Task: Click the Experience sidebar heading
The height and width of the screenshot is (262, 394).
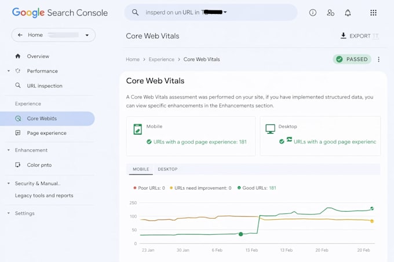Action: coord(28,104)
